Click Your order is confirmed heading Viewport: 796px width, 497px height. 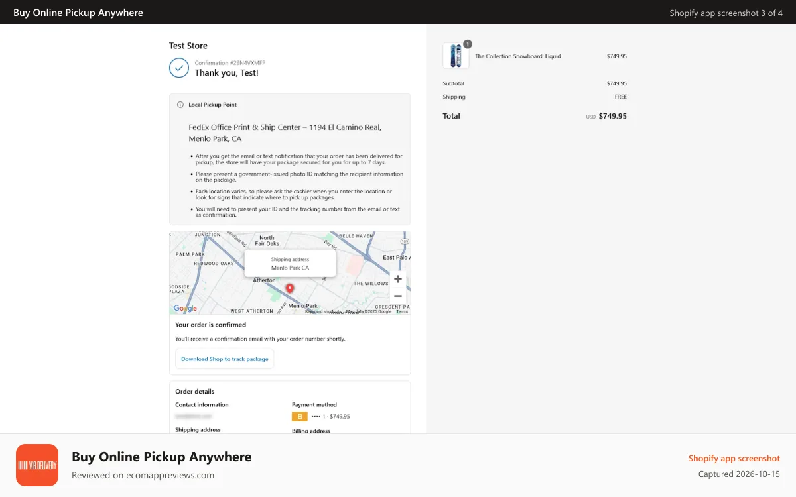pos(211,325)
